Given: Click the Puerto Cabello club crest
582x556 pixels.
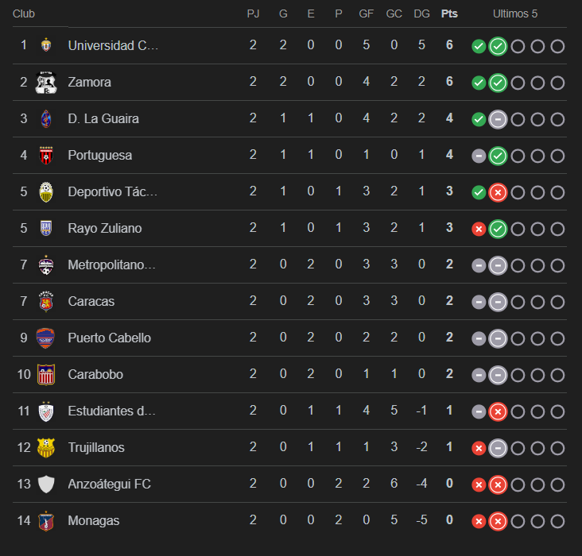Looking at the screenshot, I should point(46,338).
